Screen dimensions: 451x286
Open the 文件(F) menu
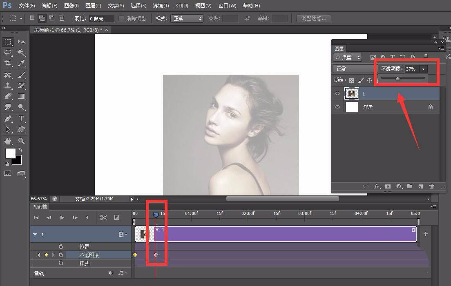click(x=27, y=6)
